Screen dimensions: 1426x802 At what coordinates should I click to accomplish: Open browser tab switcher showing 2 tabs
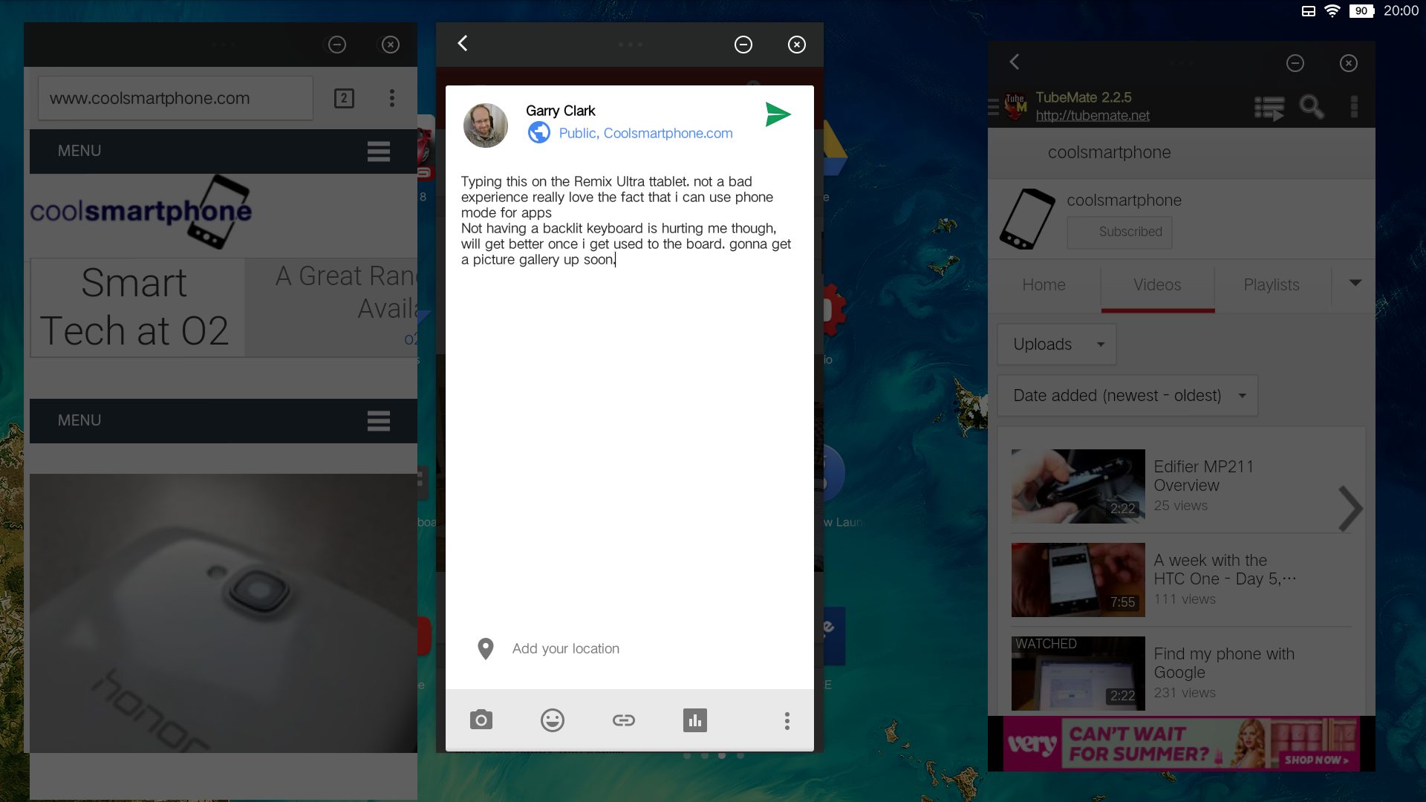tap(344, 98)
